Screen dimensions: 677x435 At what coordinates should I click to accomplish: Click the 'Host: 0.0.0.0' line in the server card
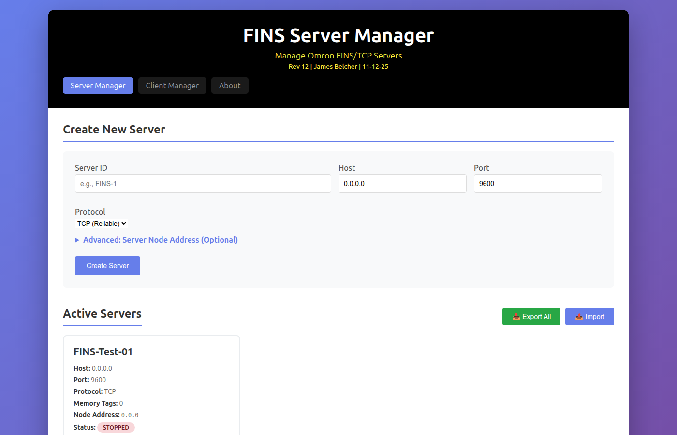[x=93, y=368]
